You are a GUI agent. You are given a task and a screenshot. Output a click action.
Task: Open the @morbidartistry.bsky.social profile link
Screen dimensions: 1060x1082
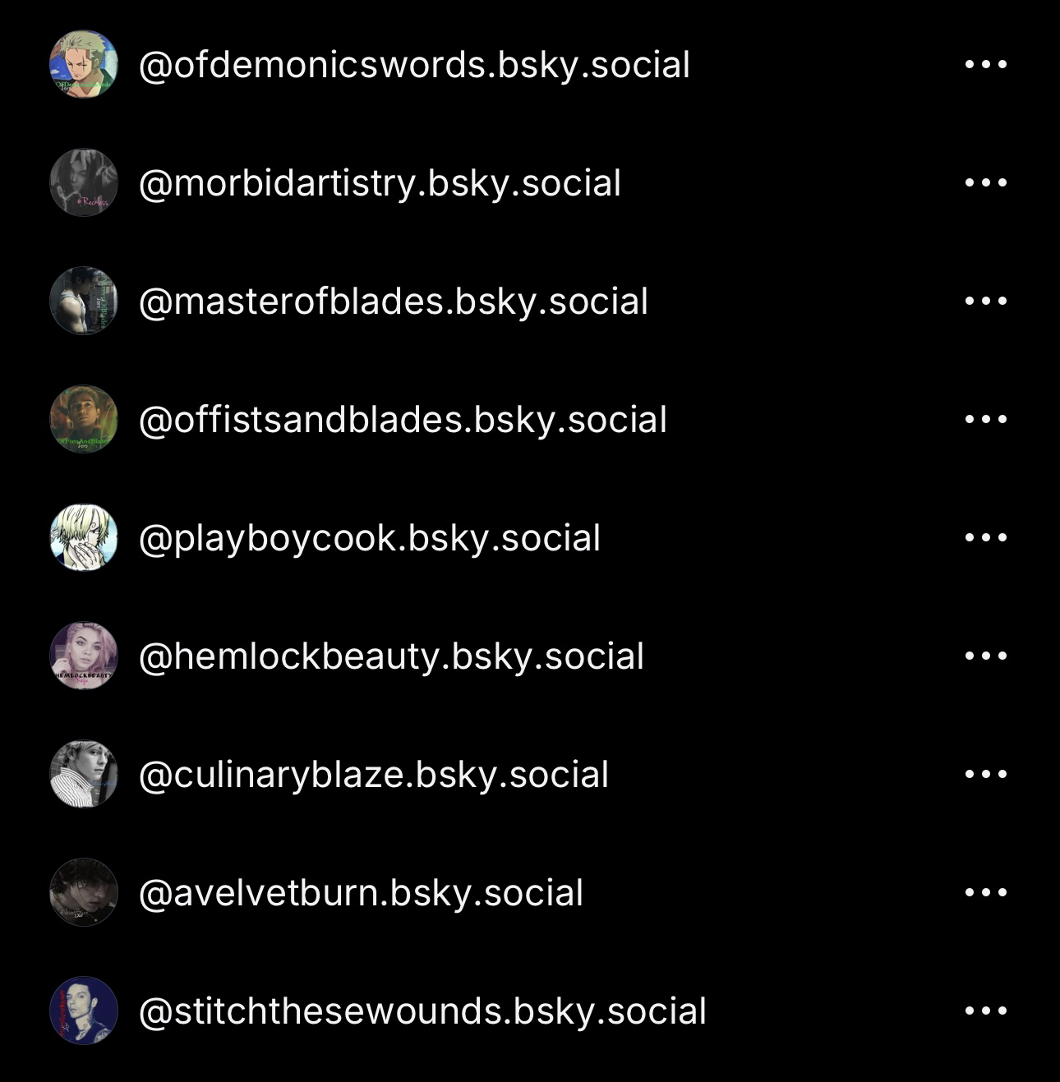tap(380, 184)
